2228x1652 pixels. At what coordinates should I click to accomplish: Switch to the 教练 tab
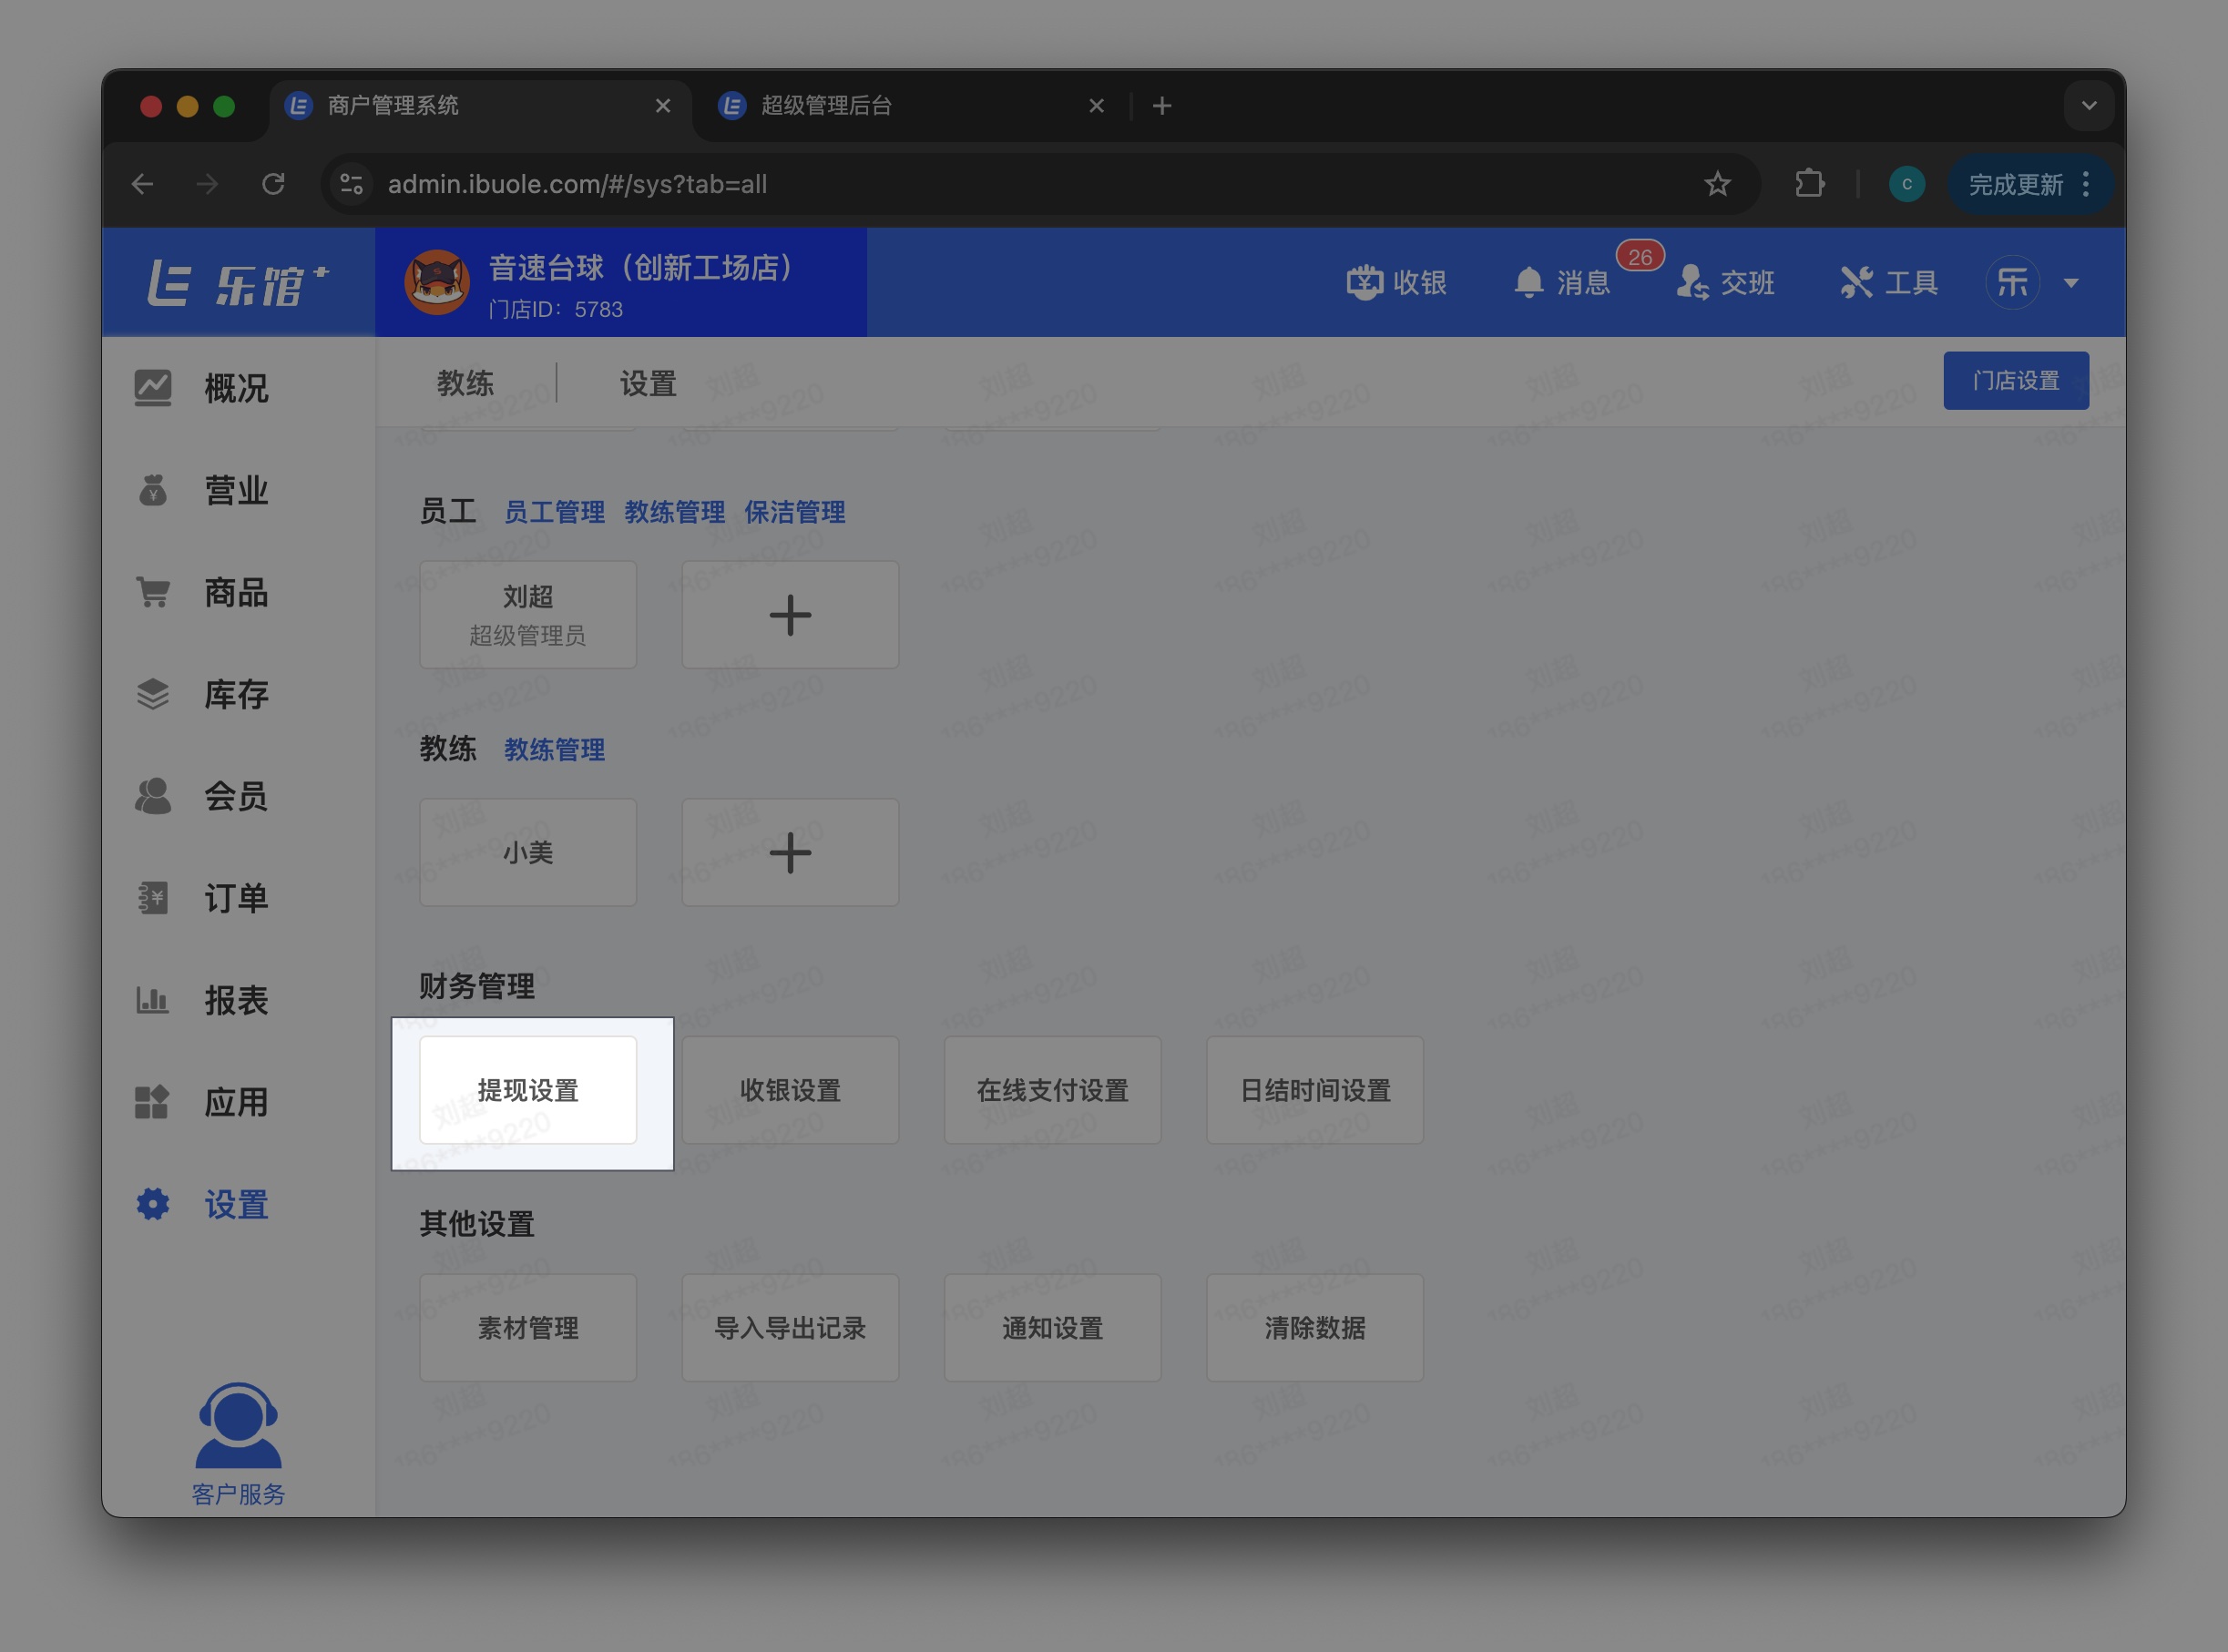point(466,383)
